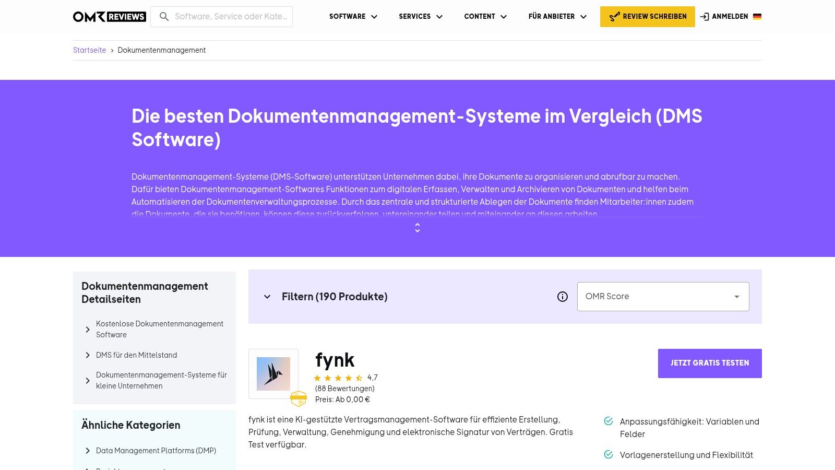Focus the software search input field

231,17
